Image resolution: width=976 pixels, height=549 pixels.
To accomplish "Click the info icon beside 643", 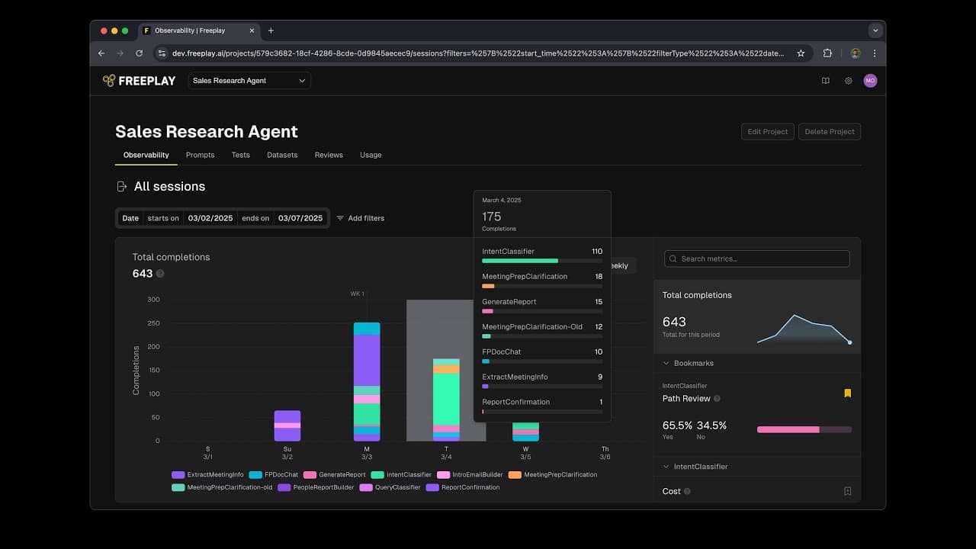I will (160, 274).
